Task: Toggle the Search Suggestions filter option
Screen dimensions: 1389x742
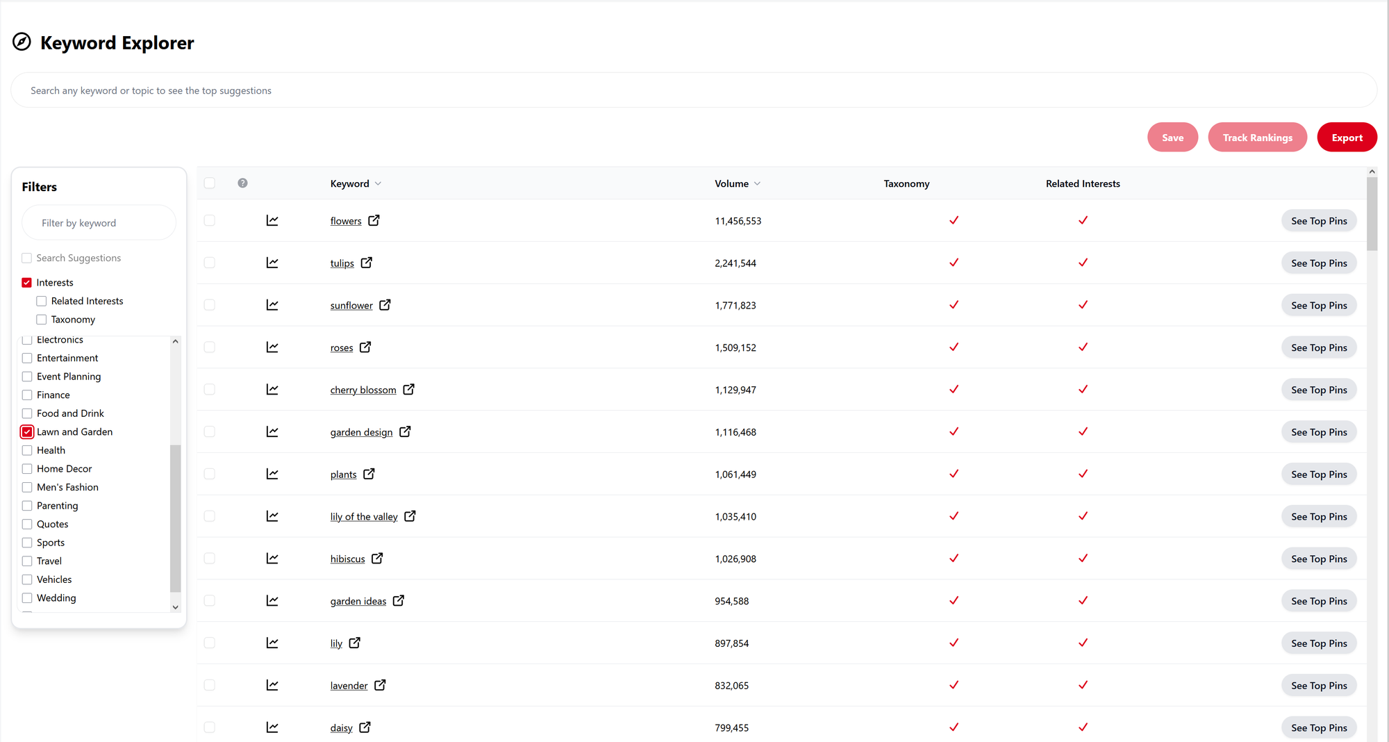Action: pos(26,258)
